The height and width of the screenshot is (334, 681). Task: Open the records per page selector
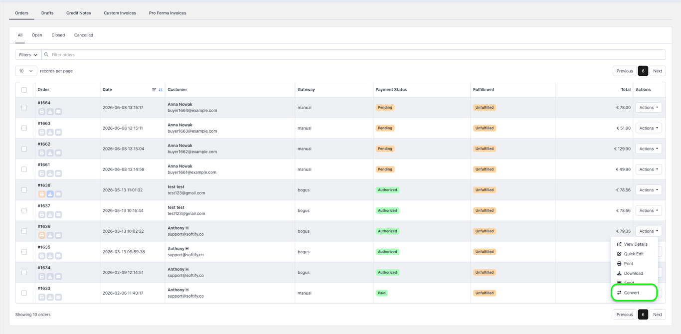26,71
